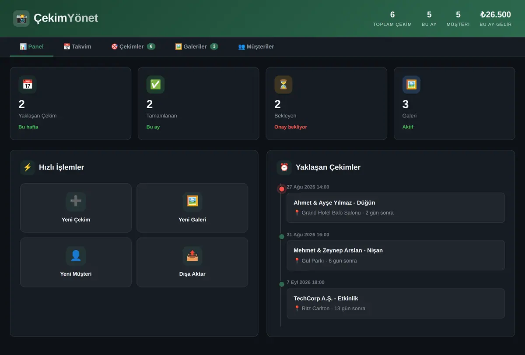This screenshot has height=355, width=525.
Task: Click the Dışa Aktar button label
Action: click(192, 274)
